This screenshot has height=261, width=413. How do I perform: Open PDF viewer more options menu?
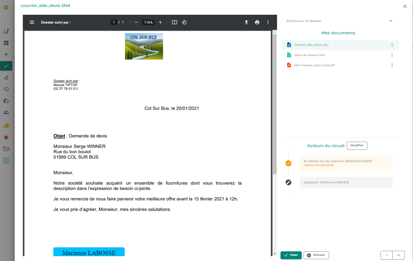point(268,22)
